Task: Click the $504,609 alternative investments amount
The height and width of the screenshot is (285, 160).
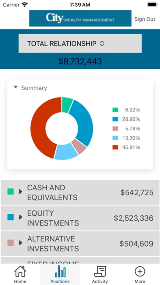Action: (136, 244)
